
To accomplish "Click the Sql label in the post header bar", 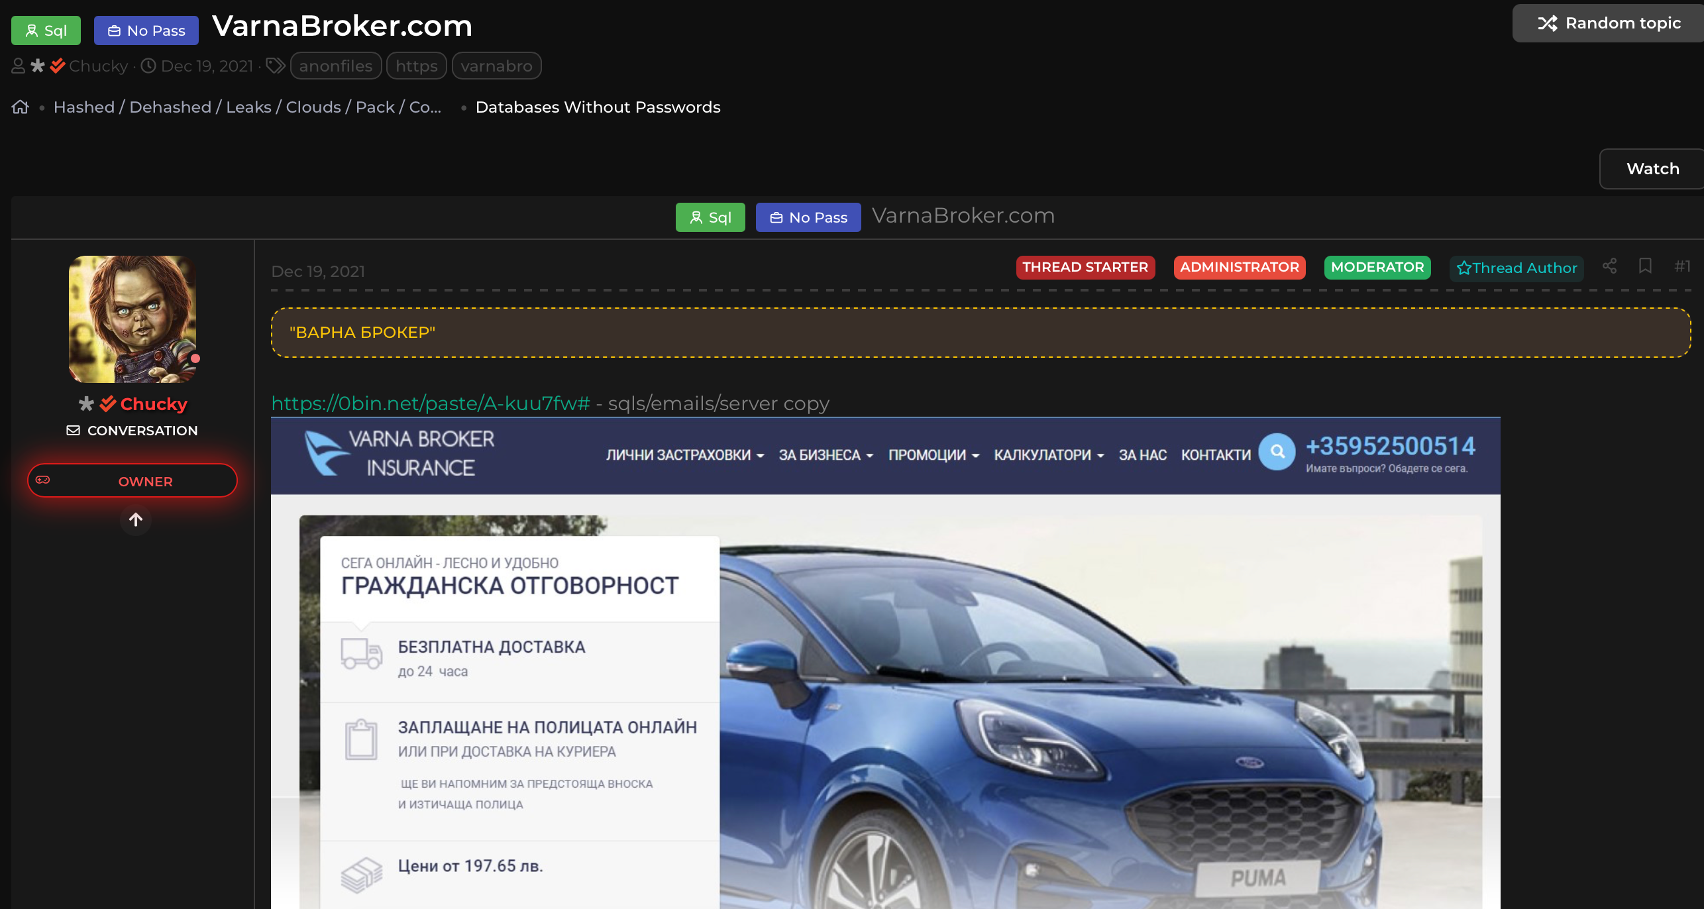I will click(710, 217).
